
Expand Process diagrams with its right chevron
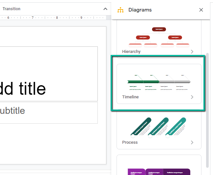[x=192, y=142]
